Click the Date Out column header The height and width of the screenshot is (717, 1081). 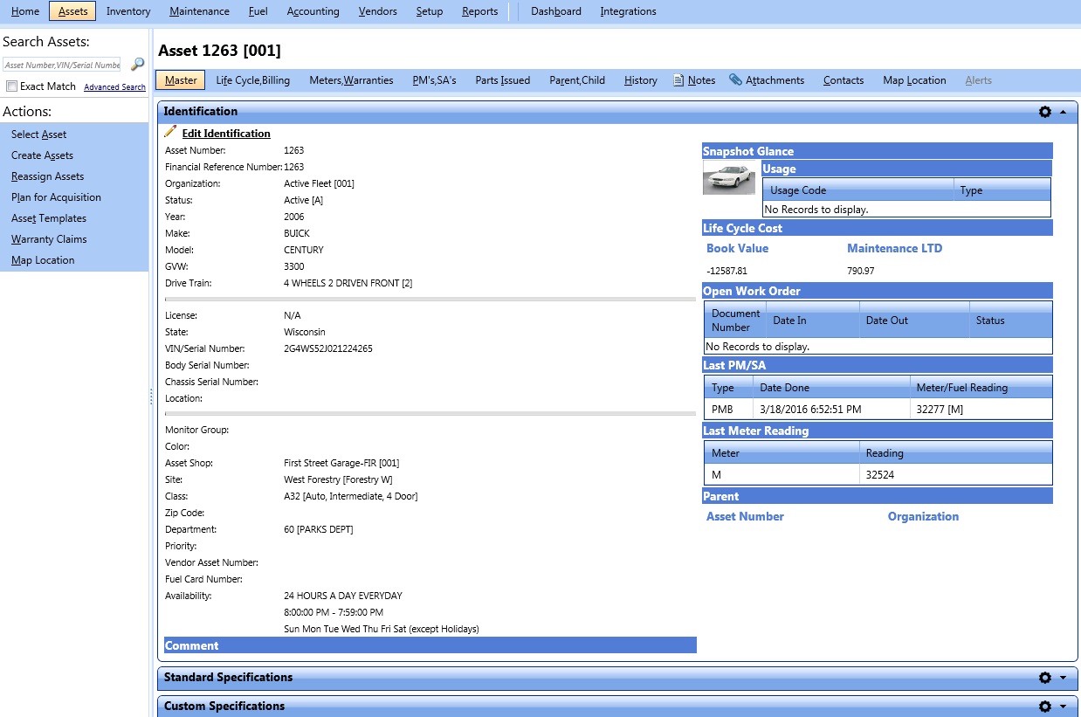tap(914, 321)
